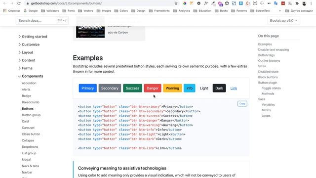Expand the Layout sidebar section
This screenshot has height=178, width=316.
26,52
